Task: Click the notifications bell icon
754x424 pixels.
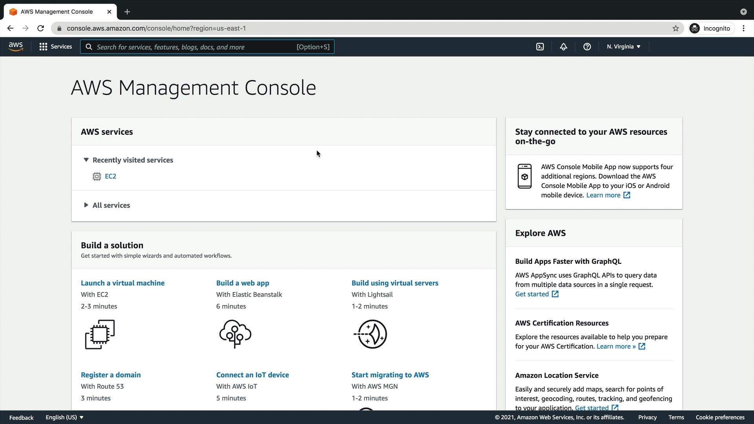Action: tap(564, 47)
